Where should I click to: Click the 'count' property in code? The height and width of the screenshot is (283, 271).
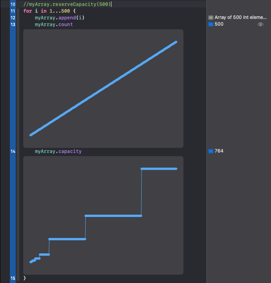click(65, 25)
